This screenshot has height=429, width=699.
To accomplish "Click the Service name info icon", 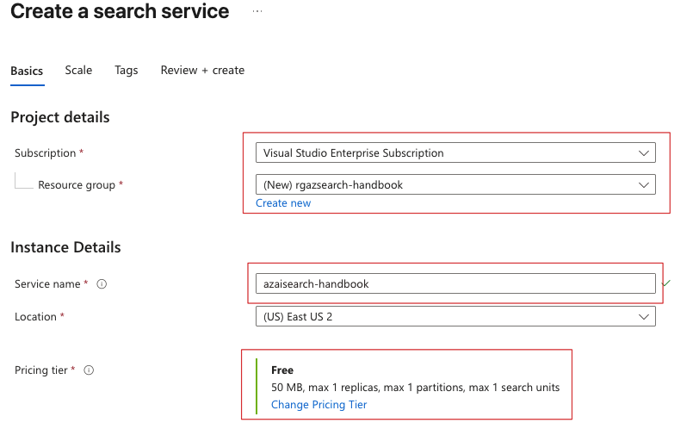I will pyautogui.click(x=102, y=284).
